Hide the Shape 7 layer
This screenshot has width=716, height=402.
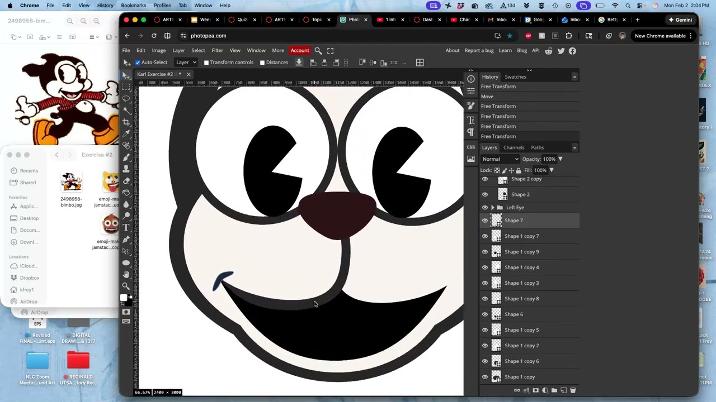point(485,221)
